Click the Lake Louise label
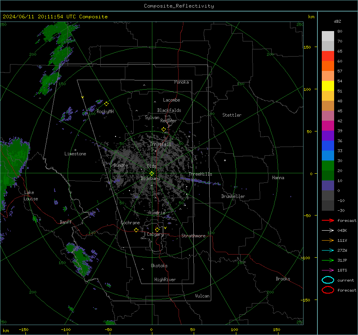Image resolution: width=358 pixels, height=335 pixels. coord(31,196)
